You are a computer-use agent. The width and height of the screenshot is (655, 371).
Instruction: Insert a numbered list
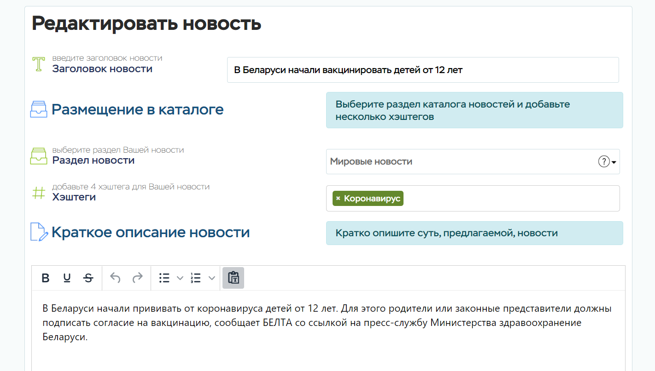tap(196, 278)
